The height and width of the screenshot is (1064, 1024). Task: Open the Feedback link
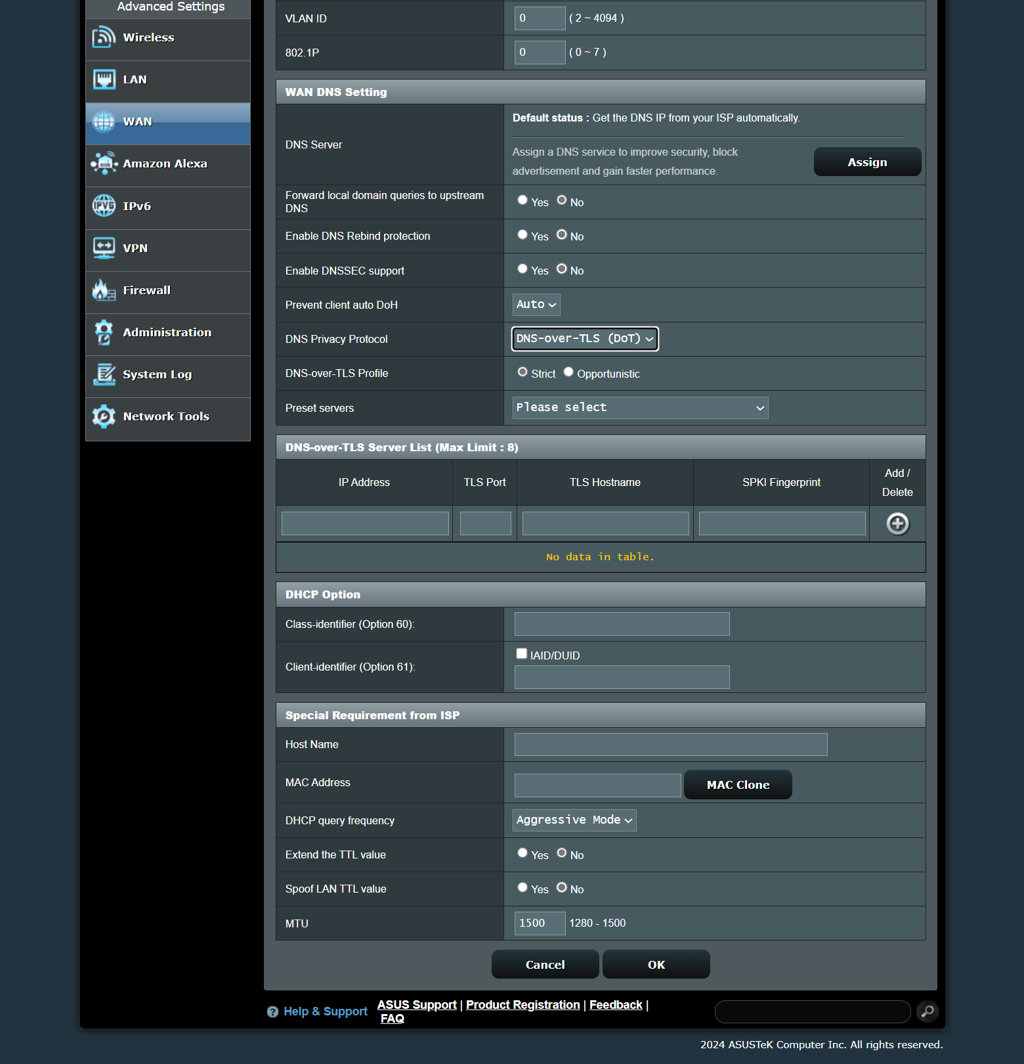tap(616, 1005)
